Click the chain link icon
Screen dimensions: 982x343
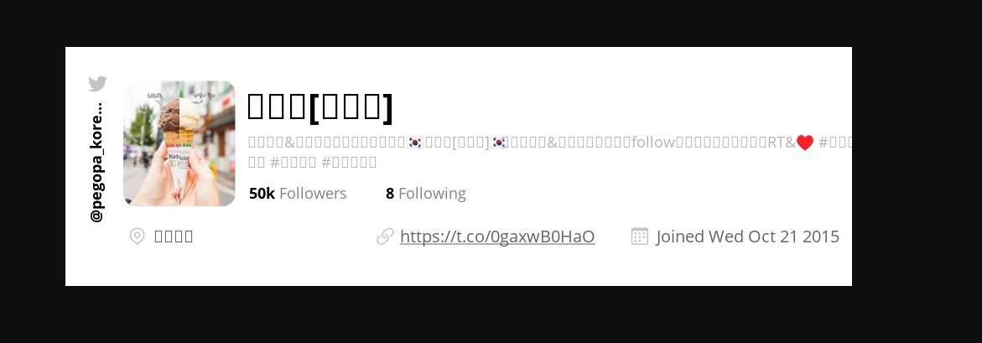click(385, 236)
